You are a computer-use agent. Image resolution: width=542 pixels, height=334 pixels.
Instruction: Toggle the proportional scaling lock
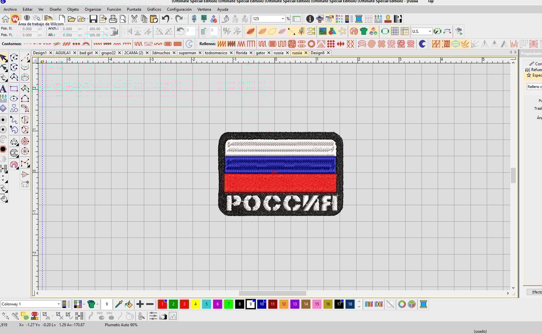114,32
